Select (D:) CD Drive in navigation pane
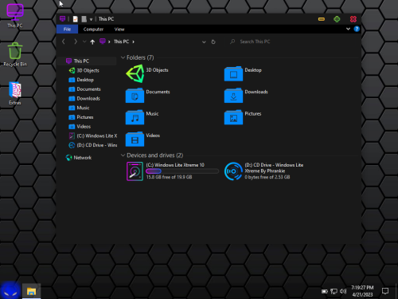 pos(93,145)
